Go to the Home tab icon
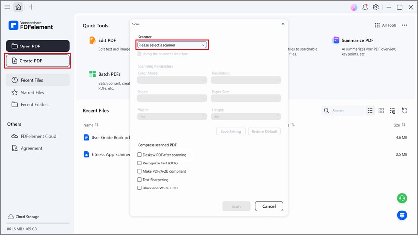The image size is (418, 235). pyautogui.click(x=18, y=7)
